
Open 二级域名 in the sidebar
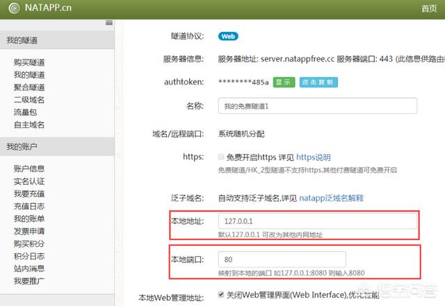[x=29, y=100]
